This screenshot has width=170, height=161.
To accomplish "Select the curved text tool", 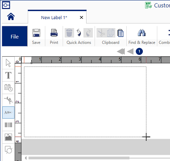I will pyautogui.click(x=8, y=100).
